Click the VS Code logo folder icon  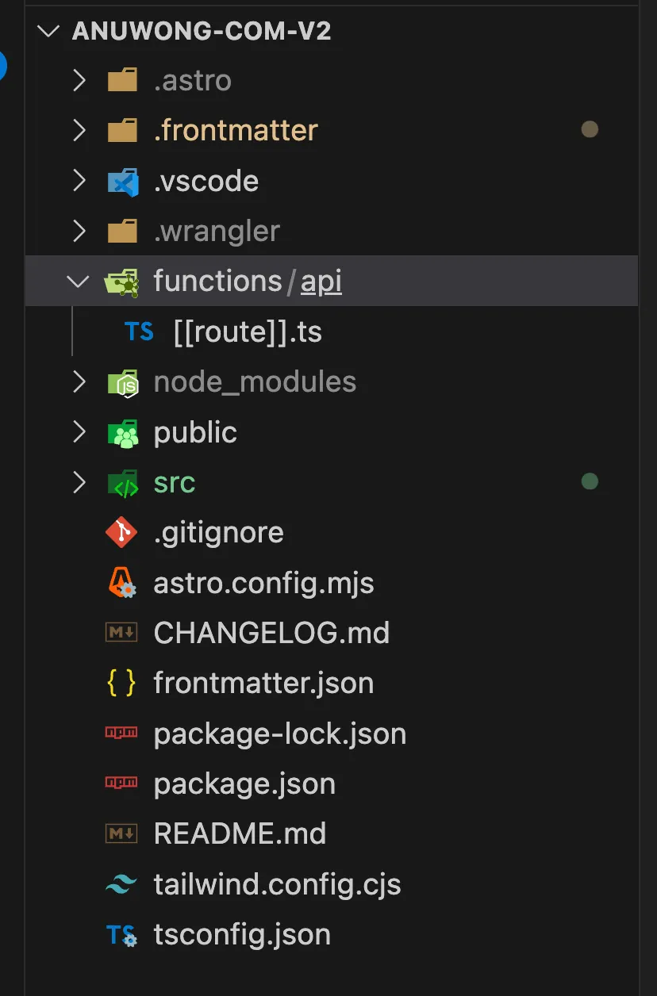click(x=122, y=182)
